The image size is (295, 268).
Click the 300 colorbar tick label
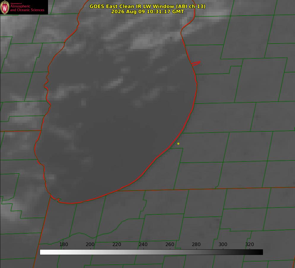click(x=223, y=244)
